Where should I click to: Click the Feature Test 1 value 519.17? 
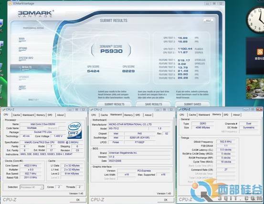click(x=184, y=60)
